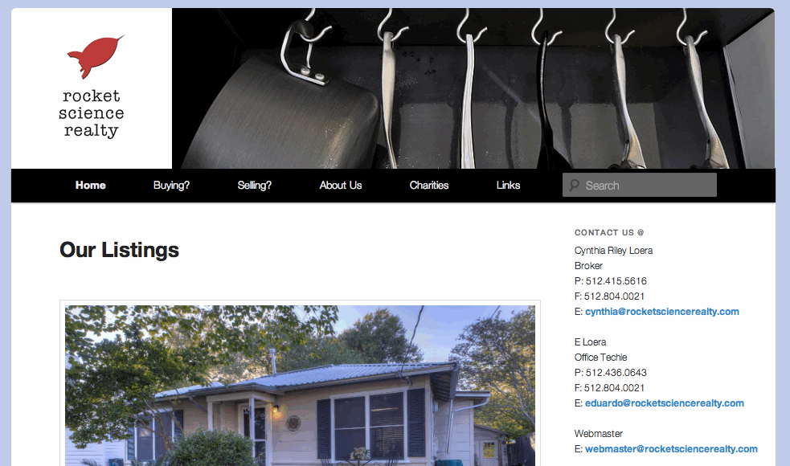Click the hanging pots header banner image
This screenshot has height=466, width=790.
[x=473, y=88]
